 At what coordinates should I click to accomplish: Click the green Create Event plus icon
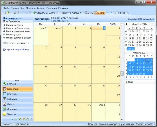click(34, 13)
